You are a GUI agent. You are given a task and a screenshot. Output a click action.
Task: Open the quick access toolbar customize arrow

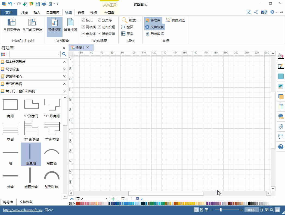click(x=57, y=4)
